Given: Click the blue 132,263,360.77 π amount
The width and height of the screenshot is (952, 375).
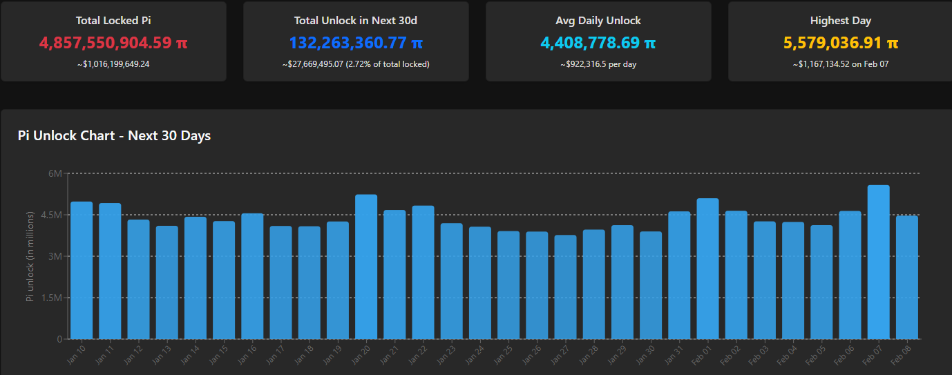Looking at the screenshot, I should pos(356,43).
